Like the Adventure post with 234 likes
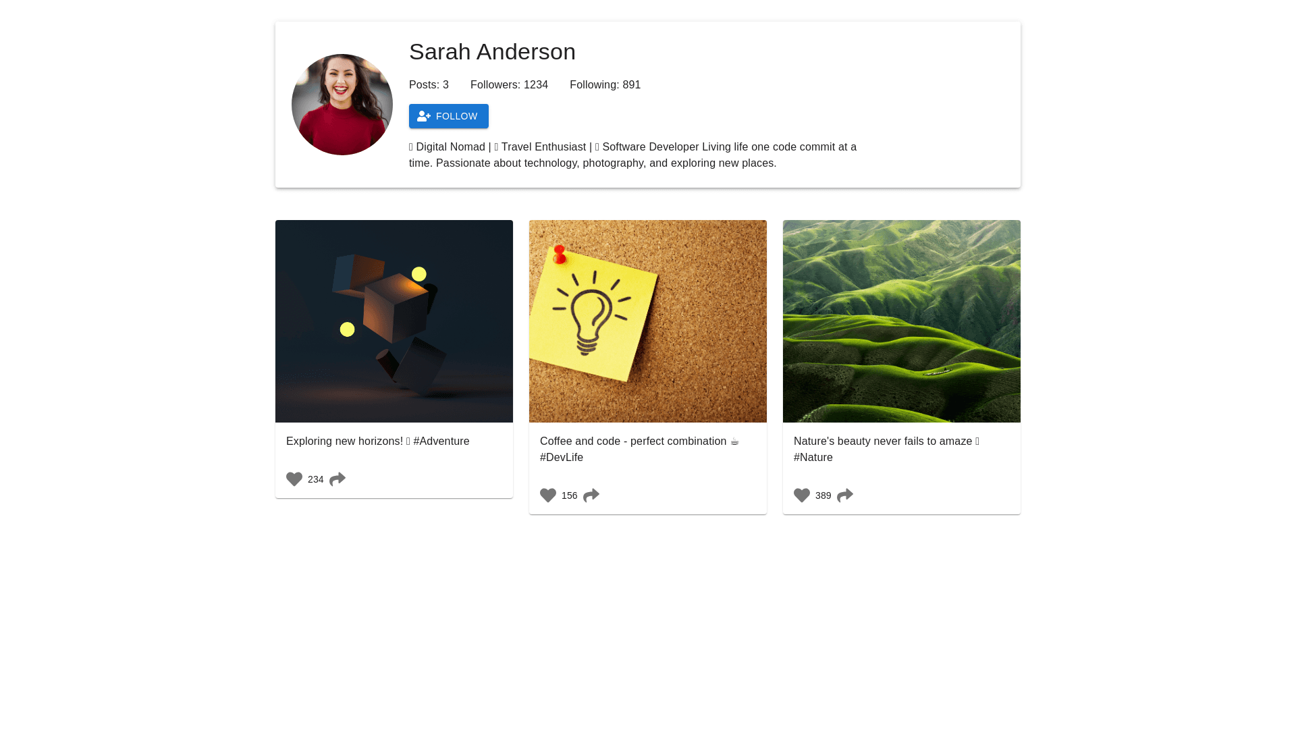 pyautogui.click(x=294, y=479)
